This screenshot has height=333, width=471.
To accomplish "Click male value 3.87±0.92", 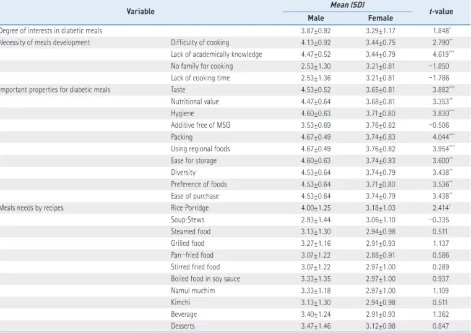I will [x=316, y=30].
